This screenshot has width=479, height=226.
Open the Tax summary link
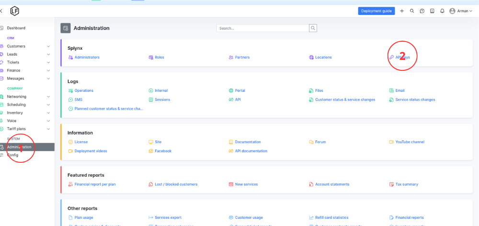click(407, 184)
